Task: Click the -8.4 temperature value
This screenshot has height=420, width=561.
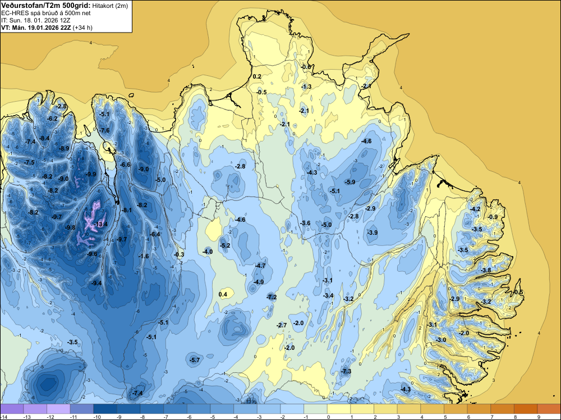Action: [x=44, y=138]
